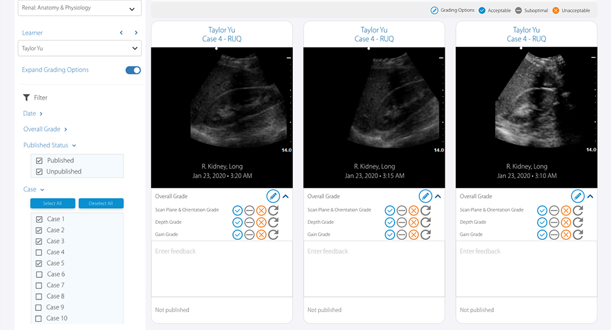Image resolution: width=611 pixels, height=330 pixels.
Task: Go to next learner arrow
Action: (x=136, y=32)
